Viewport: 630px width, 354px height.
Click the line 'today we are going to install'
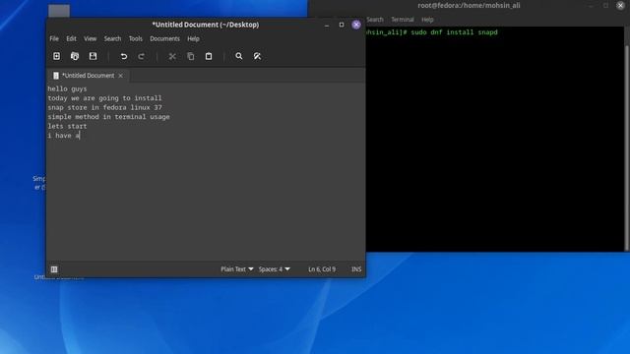104,98
